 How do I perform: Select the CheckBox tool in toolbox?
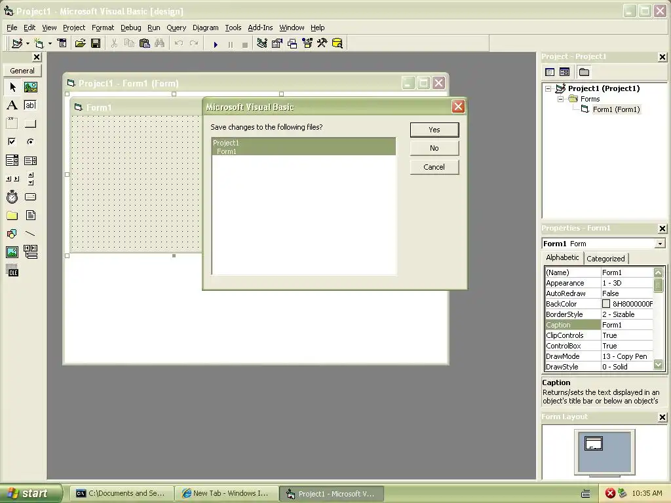click(12, 141)
